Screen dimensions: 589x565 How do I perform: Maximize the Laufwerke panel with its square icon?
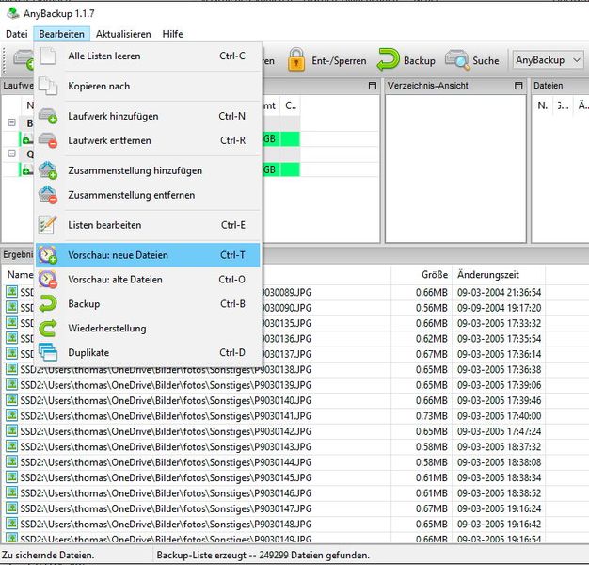373,86
